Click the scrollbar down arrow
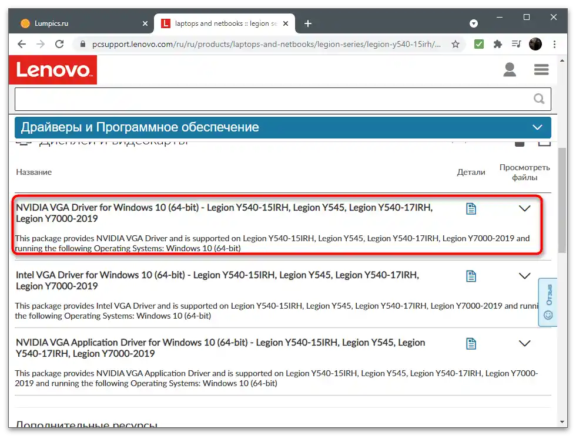Viewport: 576px width, 436px height. point(562,422)
